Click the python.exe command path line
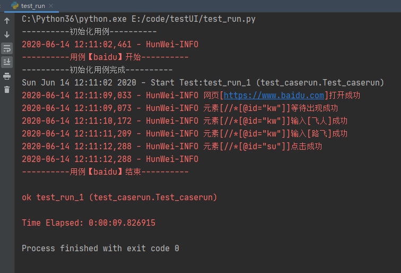Screen dimensions: 401x273 138,19
